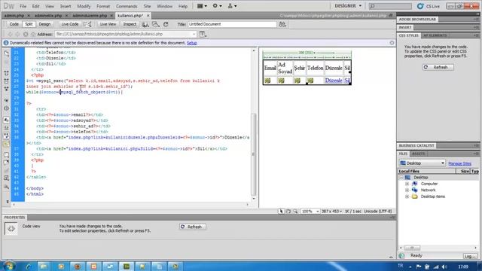Open the DESIGNER workspace switcher
The image size is (482, 271).
(x=348, y=6)
